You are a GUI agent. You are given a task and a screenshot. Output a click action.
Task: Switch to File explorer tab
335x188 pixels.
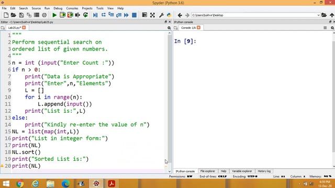208,171
